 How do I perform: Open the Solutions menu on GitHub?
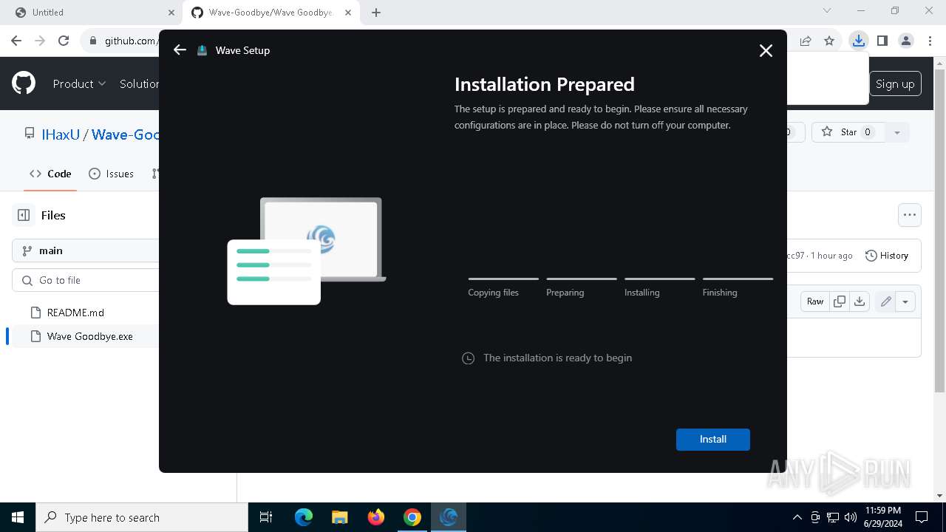[x=139, y=83]
